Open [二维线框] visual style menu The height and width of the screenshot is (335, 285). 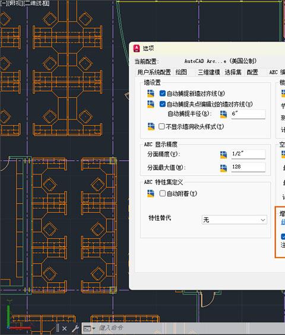[36, 3]
